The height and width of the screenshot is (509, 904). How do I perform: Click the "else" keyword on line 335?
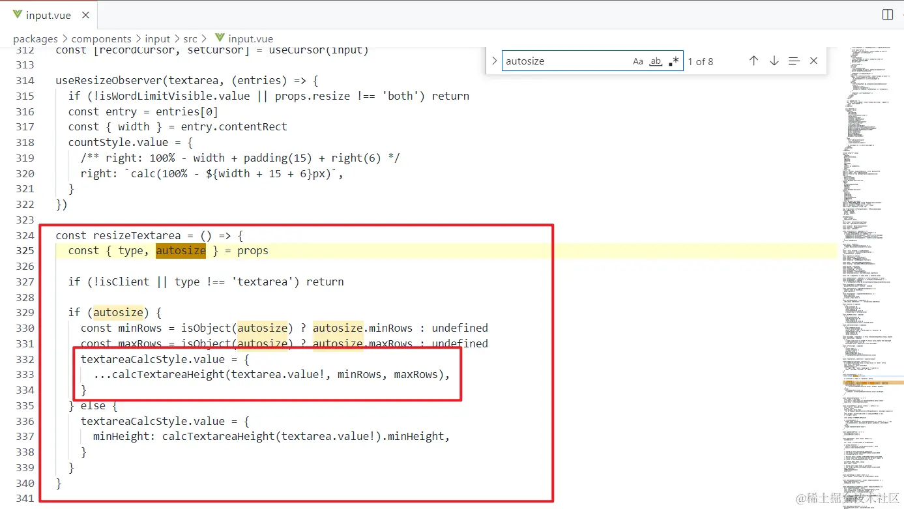[x=93, y=405]
